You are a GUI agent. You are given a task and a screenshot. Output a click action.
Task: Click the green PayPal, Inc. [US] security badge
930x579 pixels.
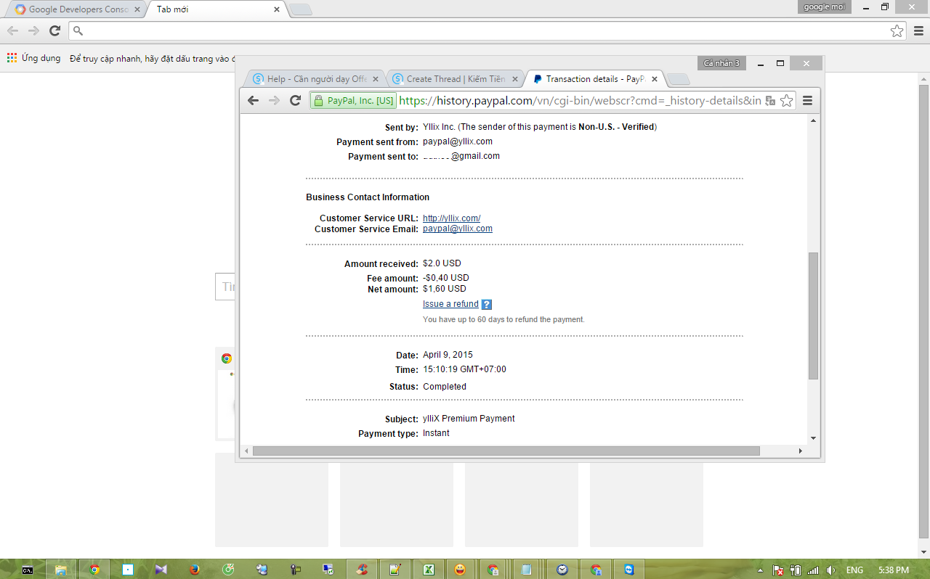tap(353, 101)
